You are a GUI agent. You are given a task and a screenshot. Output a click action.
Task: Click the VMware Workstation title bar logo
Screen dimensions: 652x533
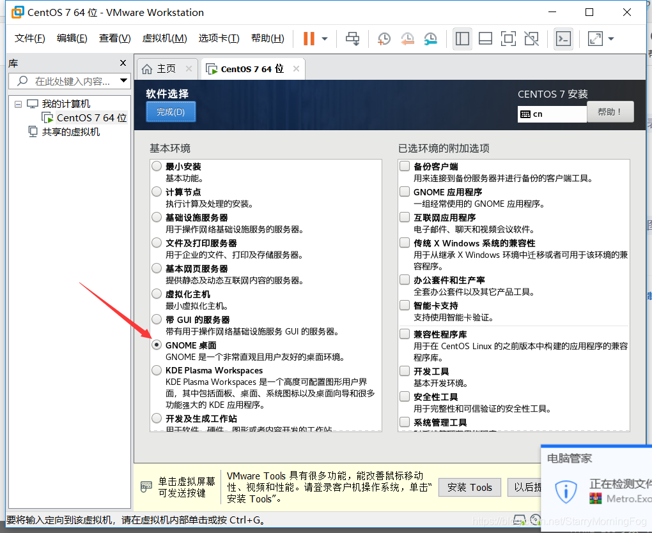(x=17, y=12)
